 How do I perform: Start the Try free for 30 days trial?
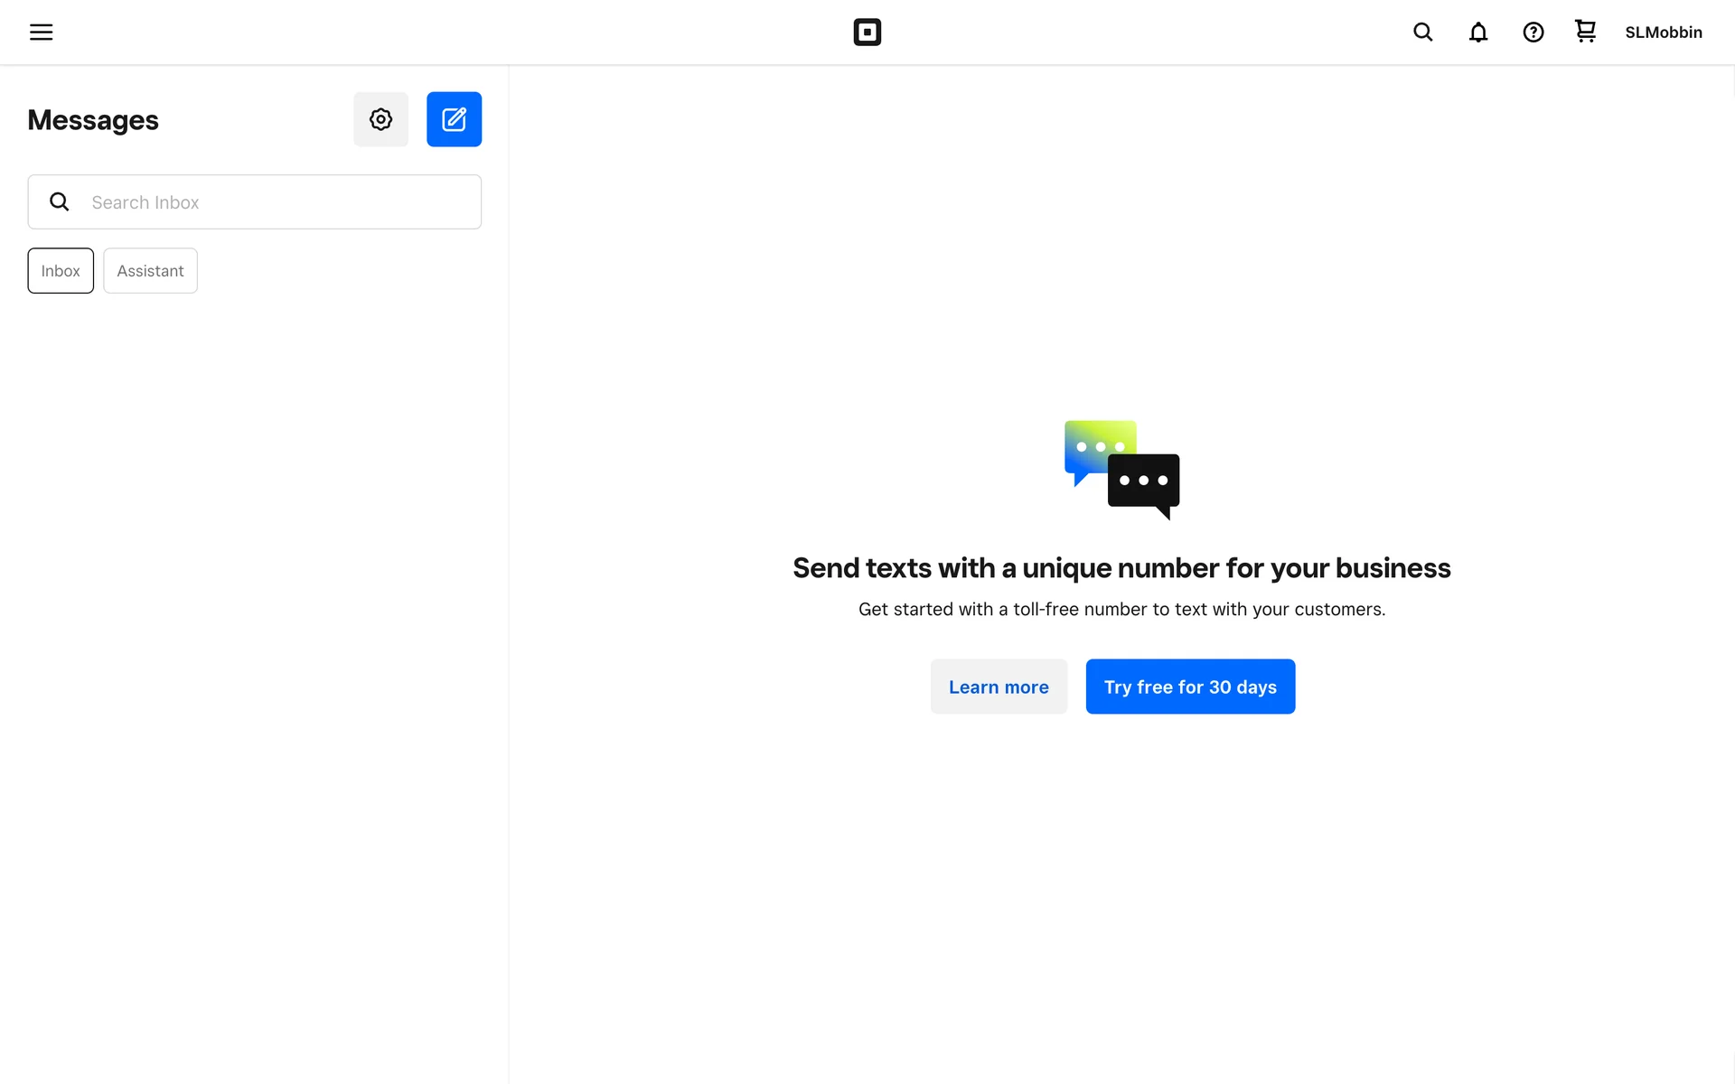pos(1190,687)
